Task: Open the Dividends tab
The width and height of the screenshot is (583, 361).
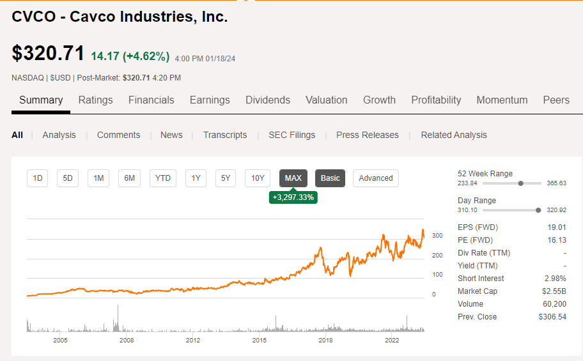Action: 268,100
